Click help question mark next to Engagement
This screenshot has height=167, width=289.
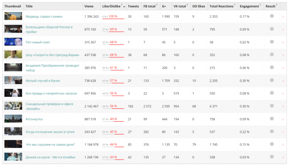coord(261,5)
